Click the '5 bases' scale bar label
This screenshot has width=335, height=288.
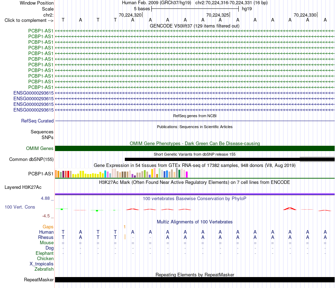point(142,9)
